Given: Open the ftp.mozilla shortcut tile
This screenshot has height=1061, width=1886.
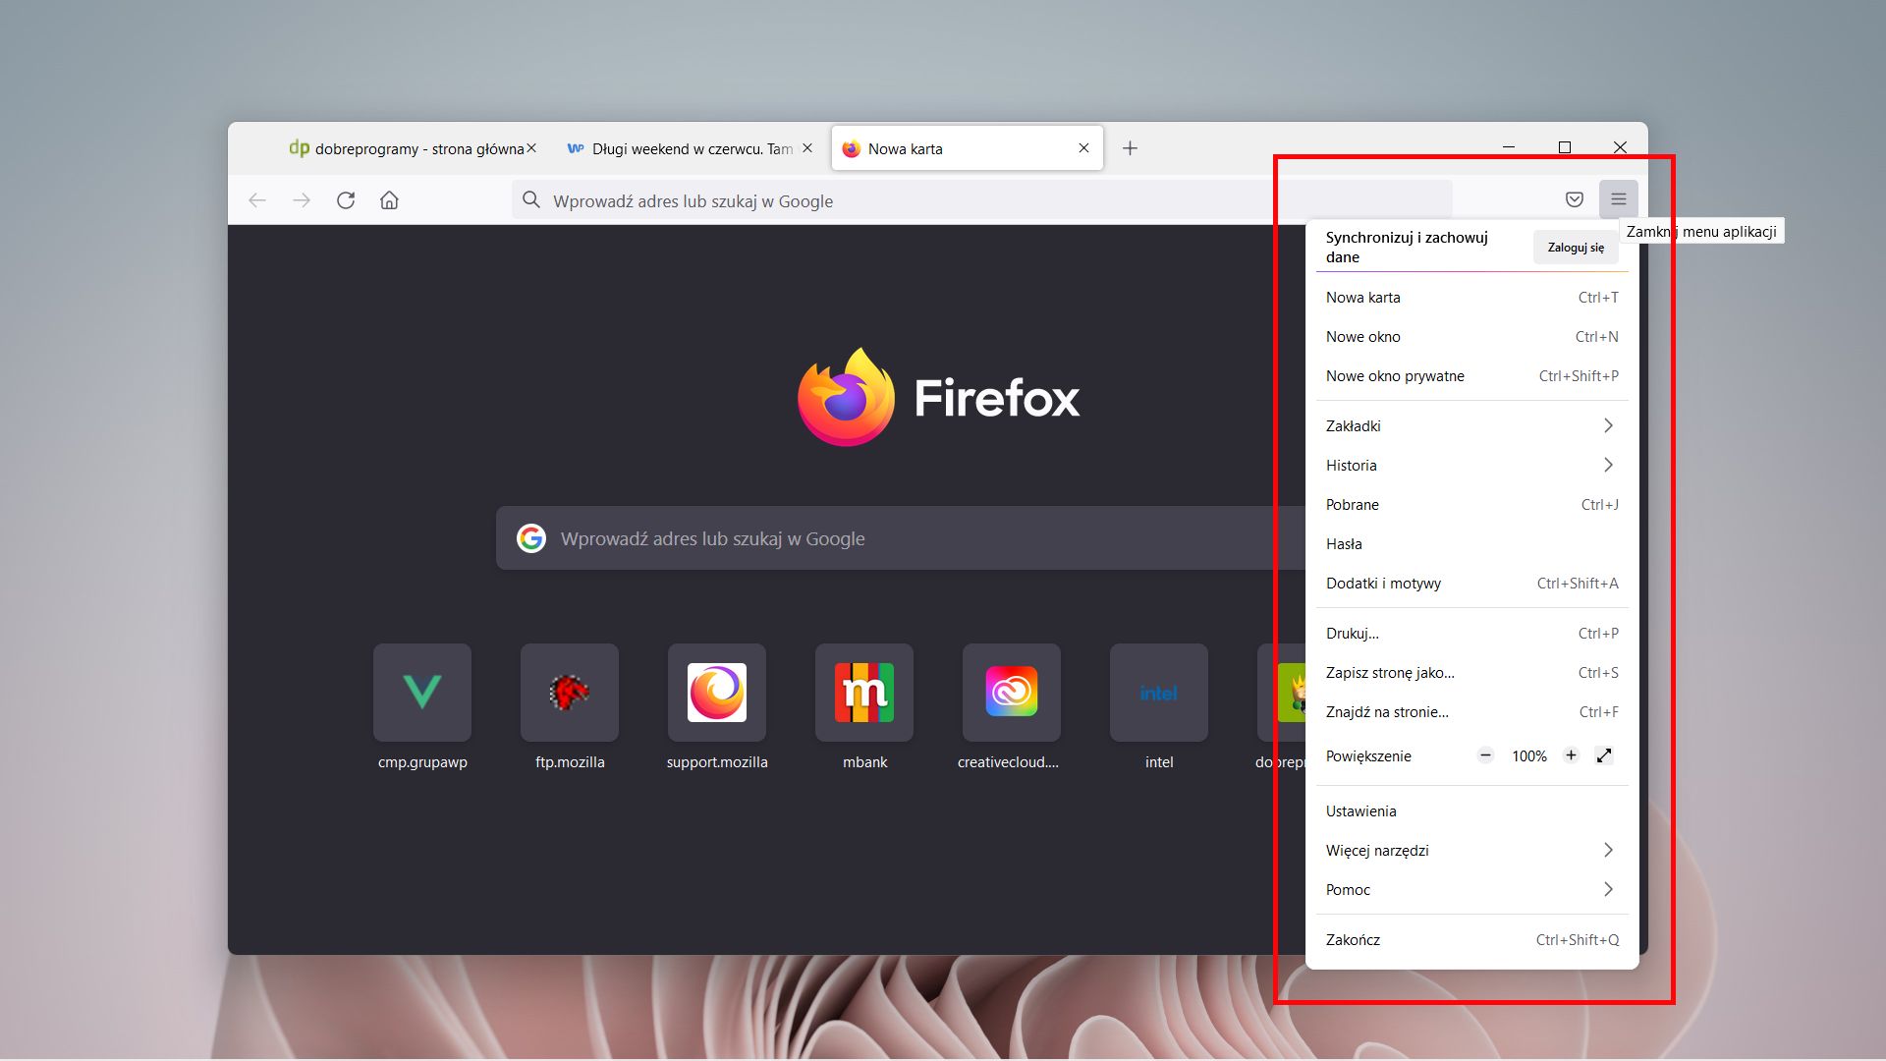Looking at the screenshot, I should click(x=569, y=693).
